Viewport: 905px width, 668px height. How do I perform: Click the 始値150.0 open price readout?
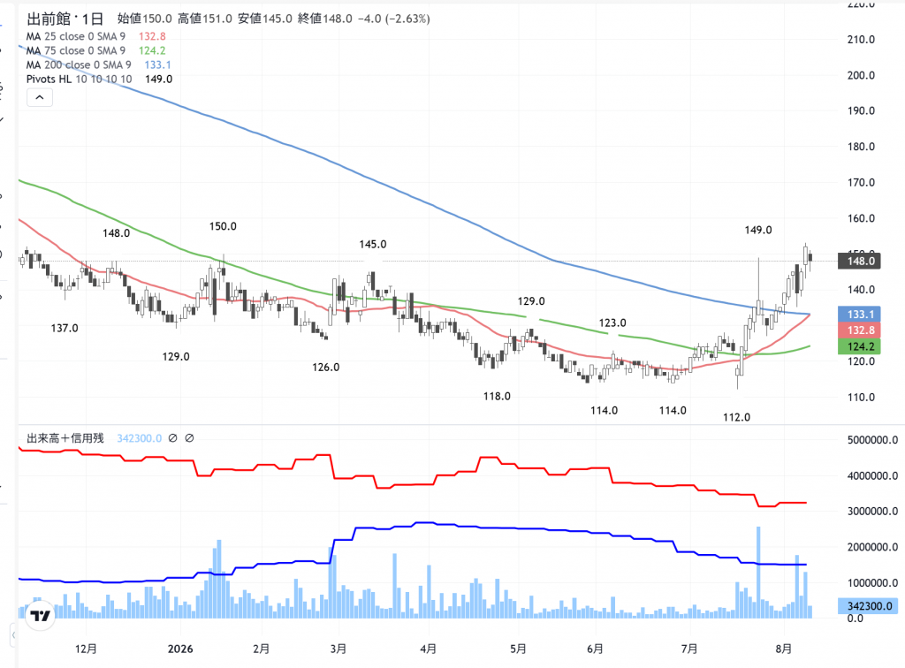pyautogui.click(x=145, y=19)
